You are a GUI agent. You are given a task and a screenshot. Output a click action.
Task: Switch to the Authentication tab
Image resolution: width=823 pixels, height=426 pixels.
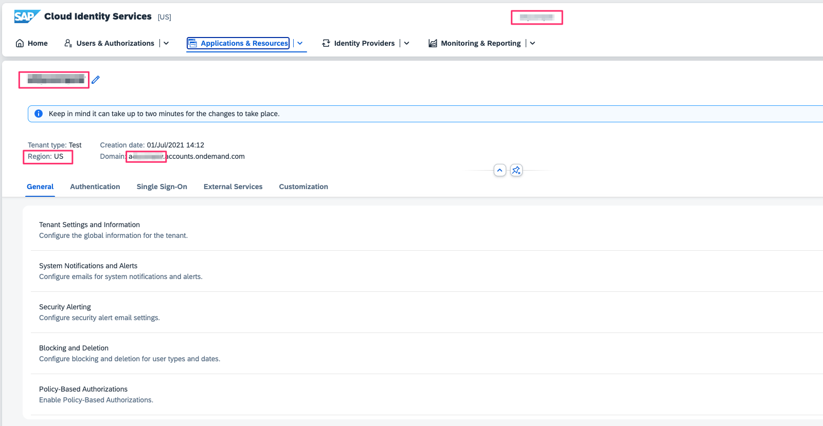(x=95, y=187)
